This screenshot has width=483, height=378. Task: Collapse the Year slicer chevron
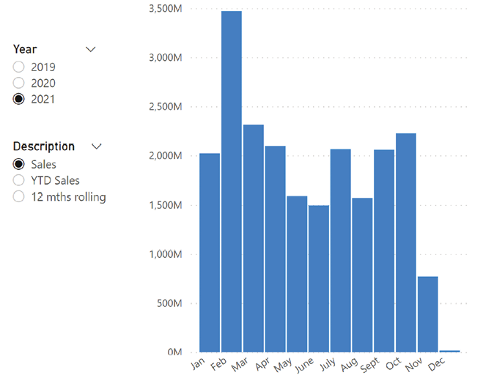pyautogui.click(x=91, y=49)
